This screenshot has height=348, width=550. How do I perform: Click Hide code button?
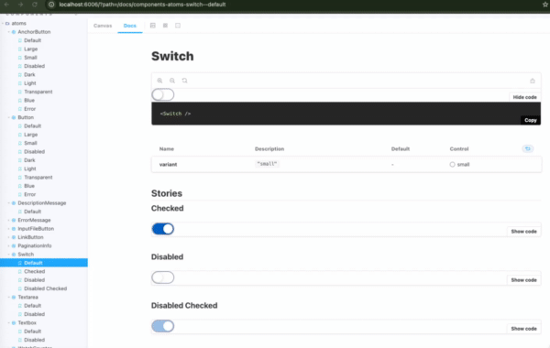[x=524, y=97]
